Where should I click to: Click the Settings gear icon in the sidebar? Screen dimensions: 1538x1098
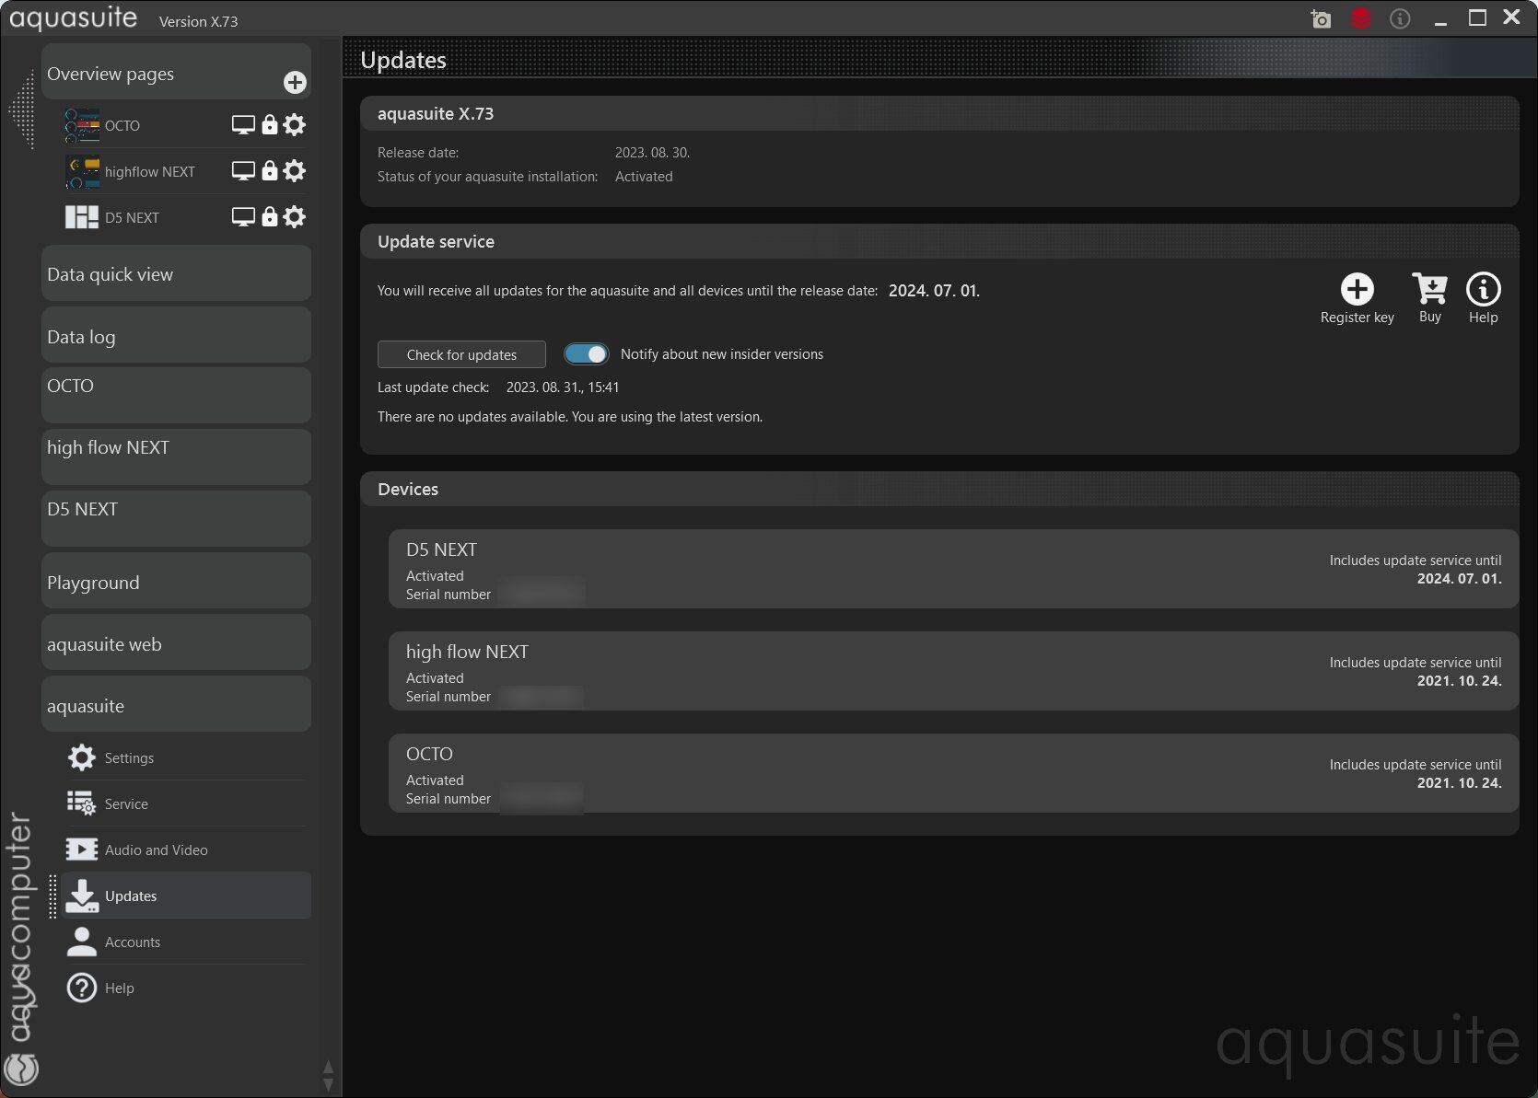(x=82, y=757)
